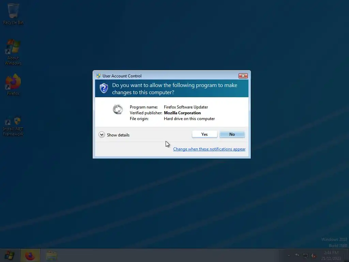Select Install .NET Framework desktop shortcut
The width and height of the screenshot is (349, 262).
click(13, 126)
